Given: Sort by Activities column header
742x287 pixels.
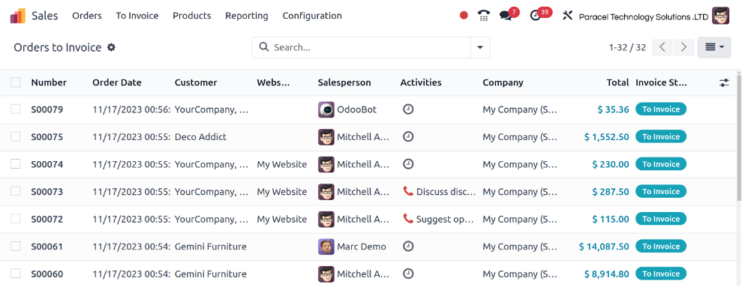Looking at the screenshot, I should (x=421, y=82).
